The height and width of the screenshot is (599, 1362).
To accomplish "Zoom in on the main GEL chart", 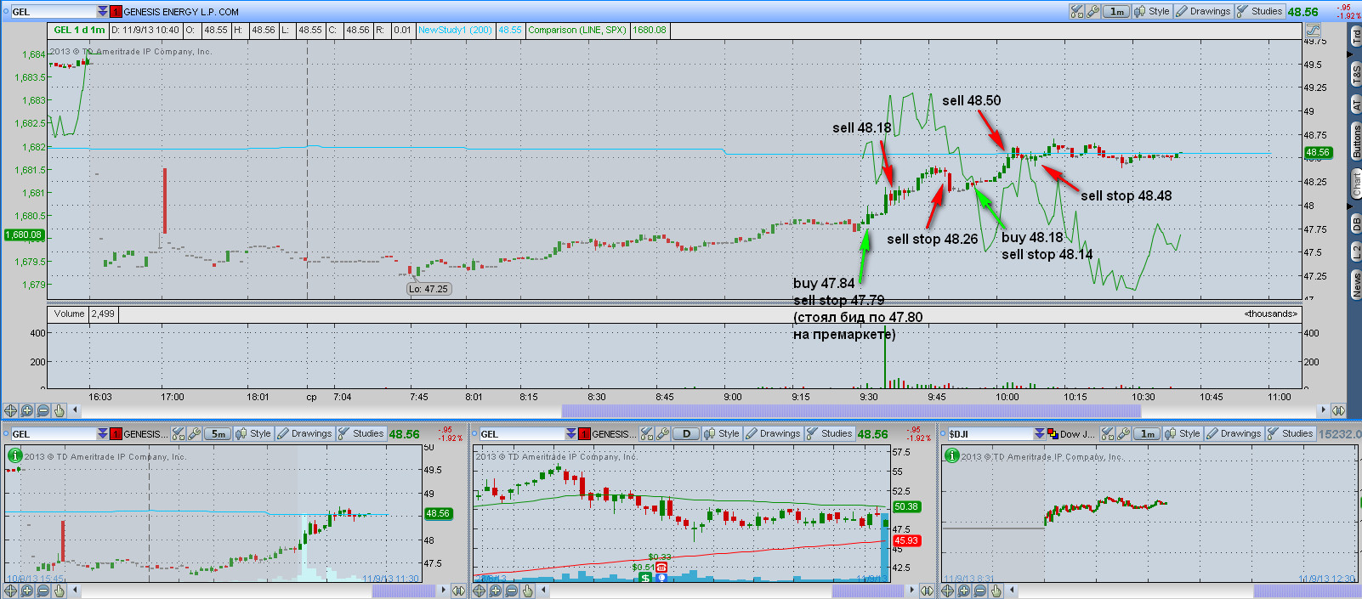I will (27, 410).
